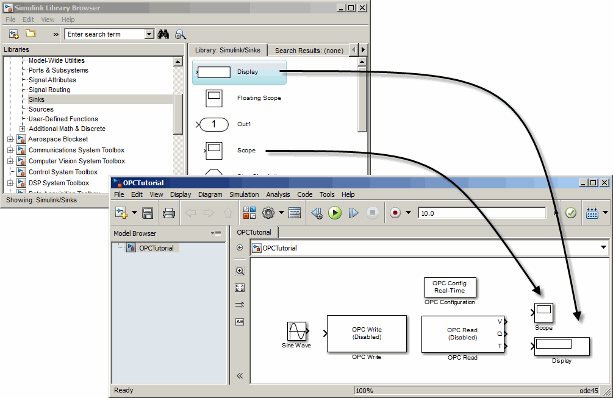Open Diagram menu in OPCTutorial window
This screenshot has height=398, width=613.
pyautogui.click(x=210, y=194)
